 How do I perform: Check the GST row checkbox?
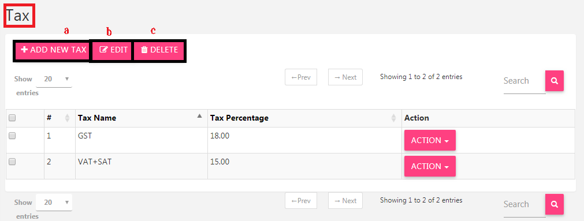click(x=12, y=136)
